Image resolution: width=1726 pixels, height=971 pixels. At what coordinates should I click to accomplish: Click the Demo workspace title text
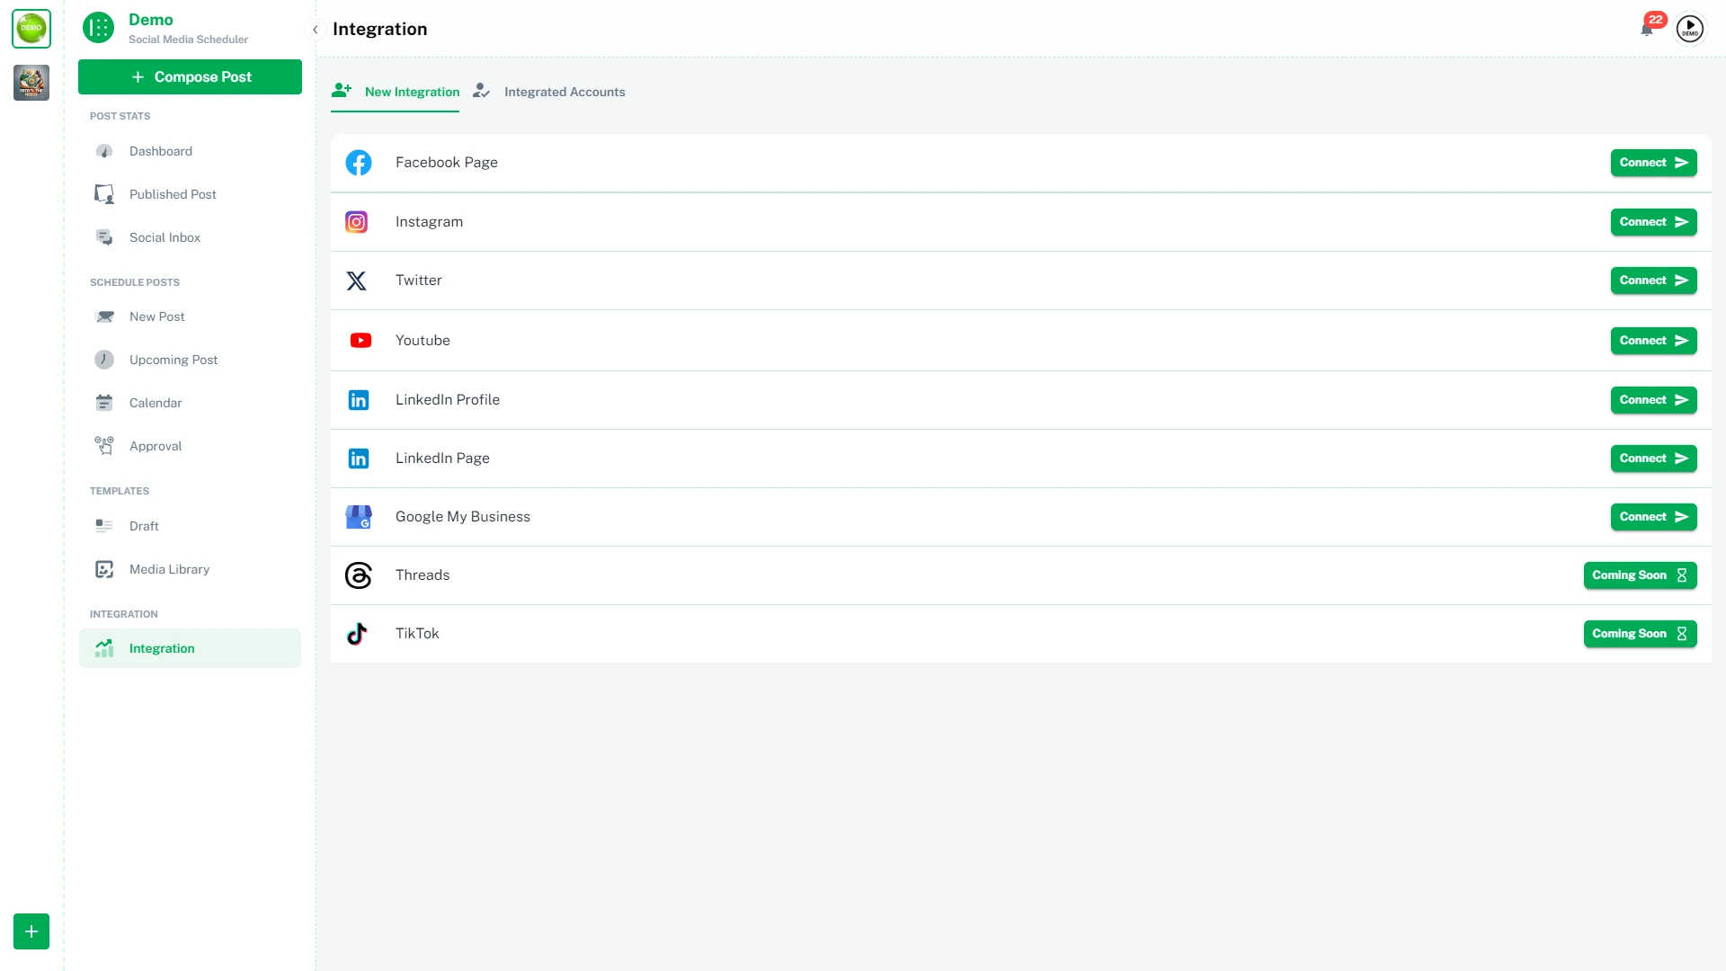tap(151, 20)
